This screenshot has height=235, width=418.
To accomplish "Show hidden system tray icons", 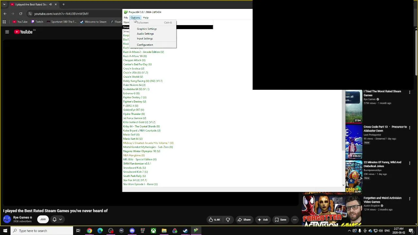I will tap(349, 231).
